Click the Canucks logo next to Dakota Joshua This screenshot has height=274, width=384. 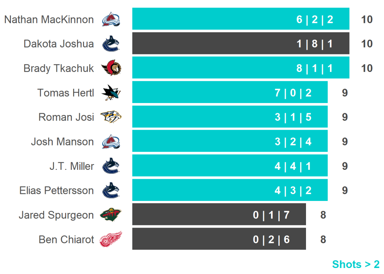(111, 43)
